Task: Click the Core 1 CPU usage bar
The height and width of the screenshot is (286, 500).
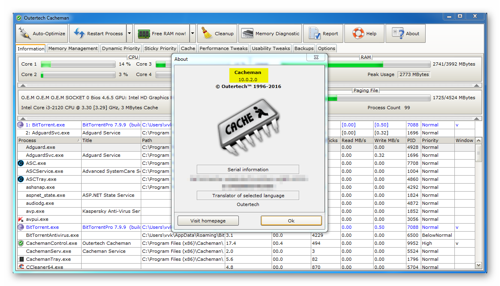Action: 78,64
